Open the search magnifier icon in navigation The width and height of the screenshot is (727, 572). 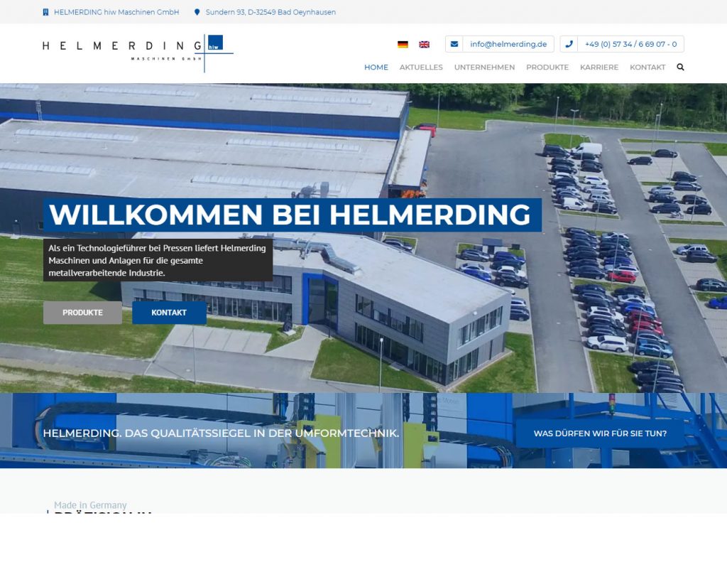click(x=680, y=68)
